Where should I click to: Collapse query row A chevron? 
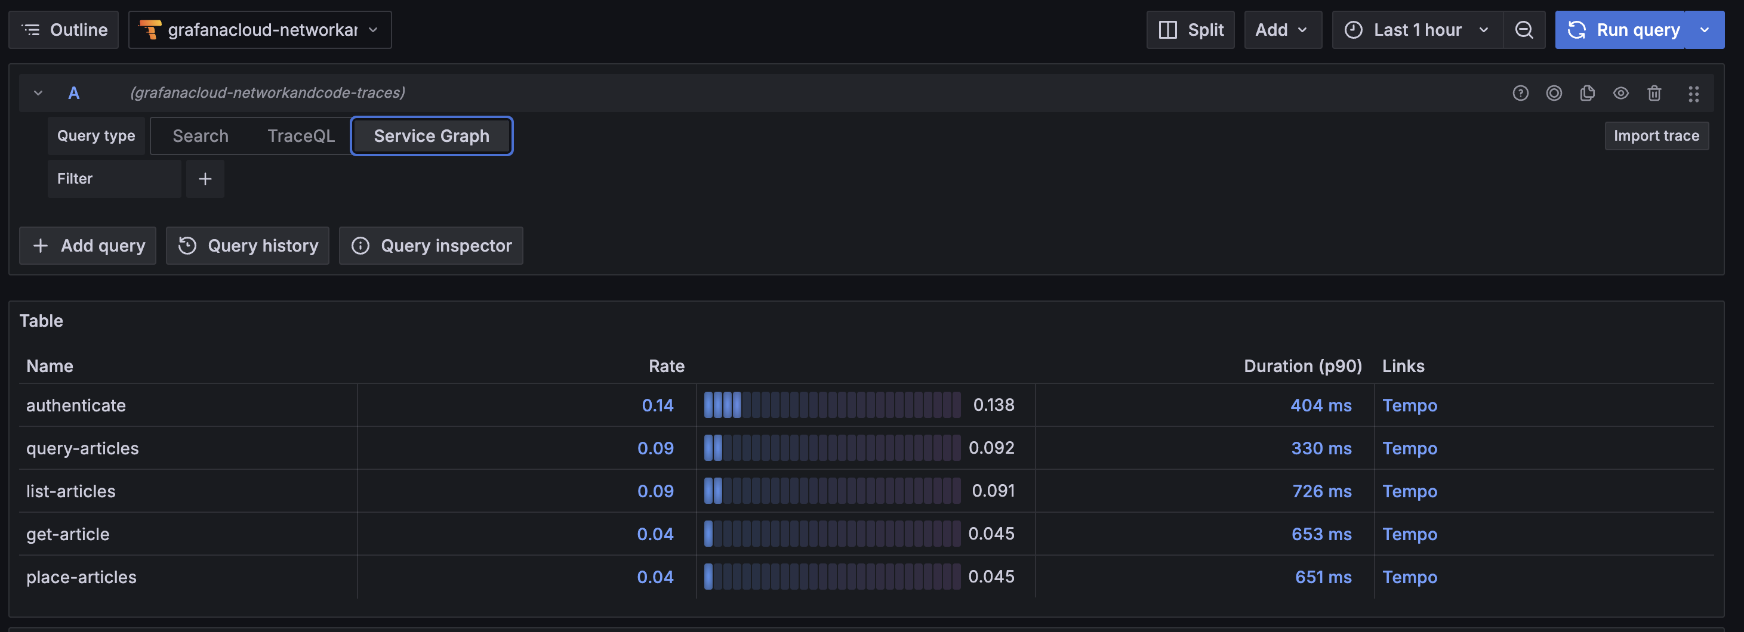(x=38, y=94)
